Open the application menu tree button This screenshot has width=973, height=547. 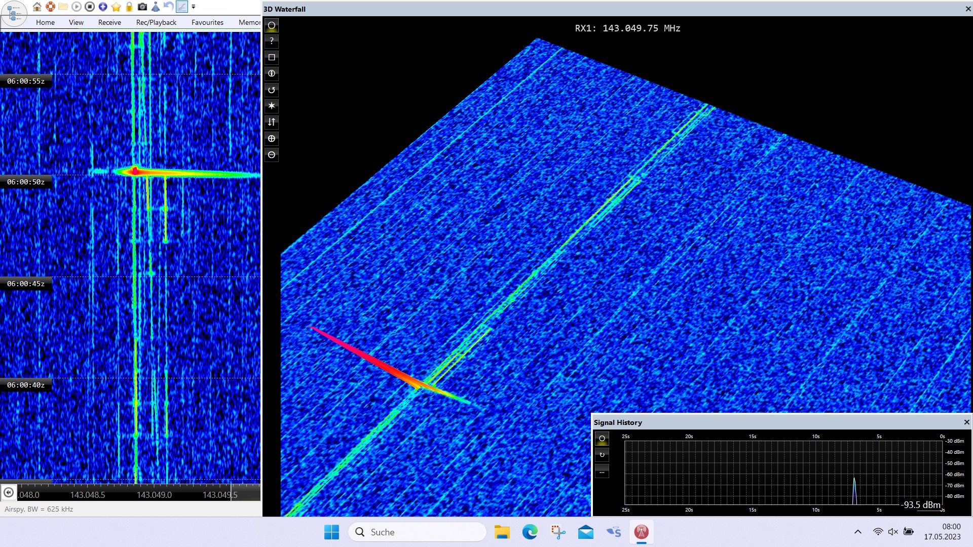tap(14, 14)
